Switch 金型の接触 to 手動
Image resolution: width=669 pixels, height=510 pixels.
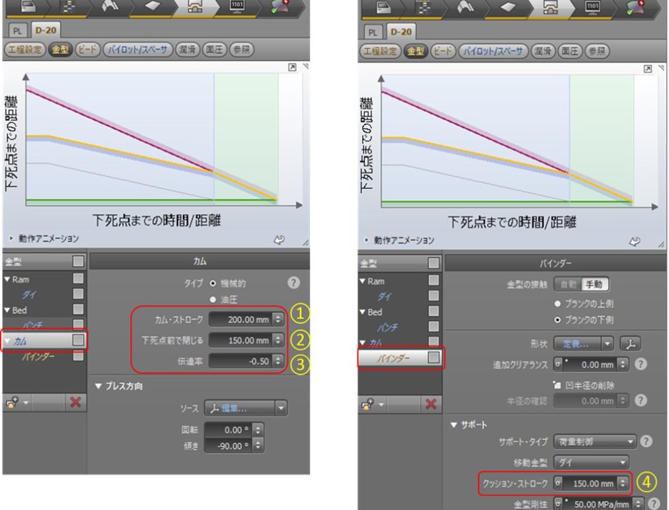pyautogui.click(x=594, y=284)
